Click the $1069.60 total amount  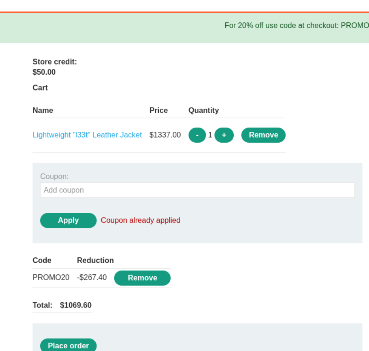pos(76,305)
